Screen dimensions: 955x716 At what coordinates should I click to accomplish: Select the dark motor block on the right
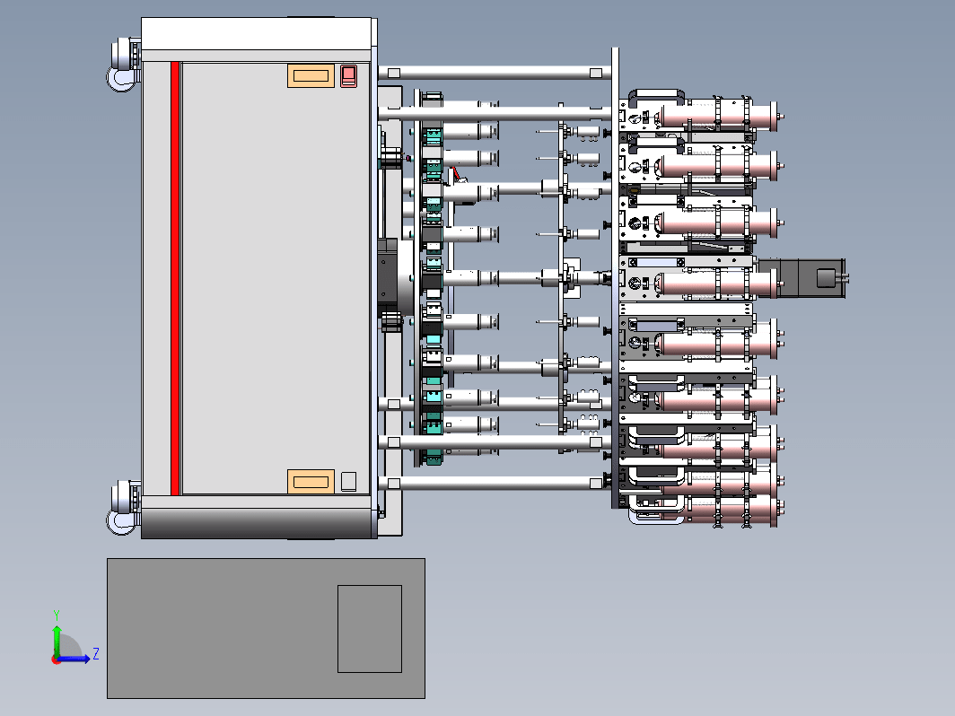pos(802,278)
